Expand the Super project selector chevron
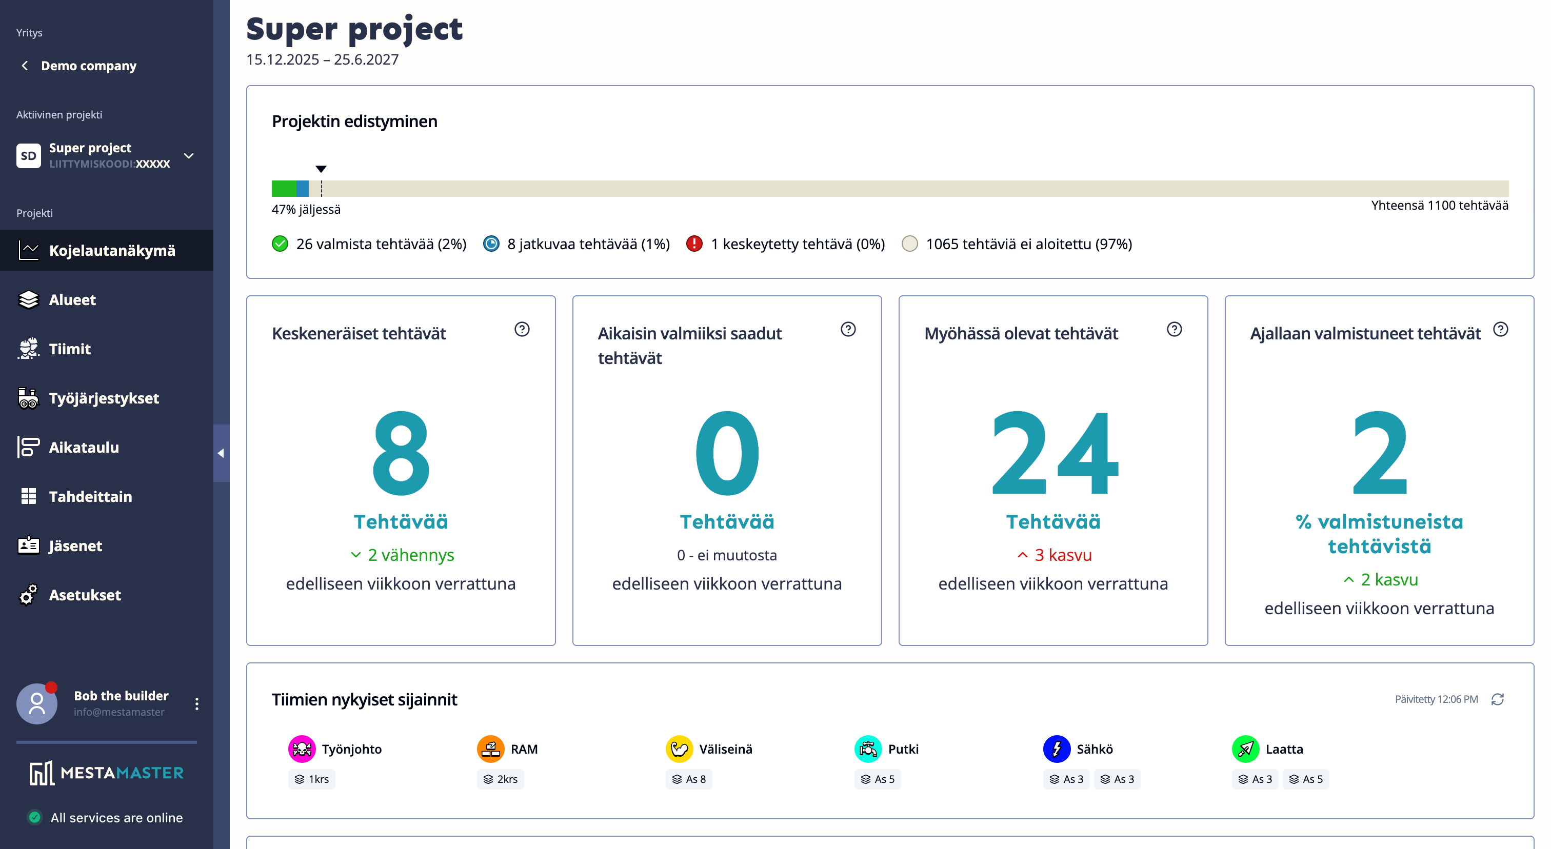 [188, 156]
